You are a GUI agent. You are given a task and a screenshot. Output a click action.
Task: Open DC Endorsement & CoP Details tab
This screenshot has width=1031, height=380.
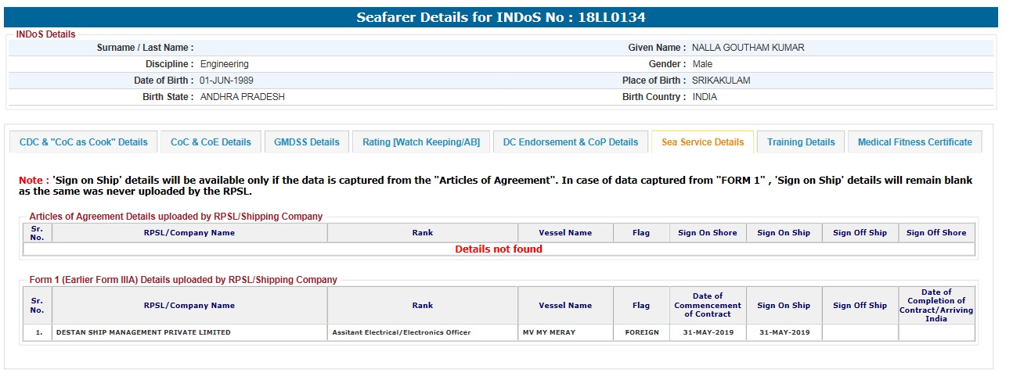pyautogui.click(x=570, y=142)
